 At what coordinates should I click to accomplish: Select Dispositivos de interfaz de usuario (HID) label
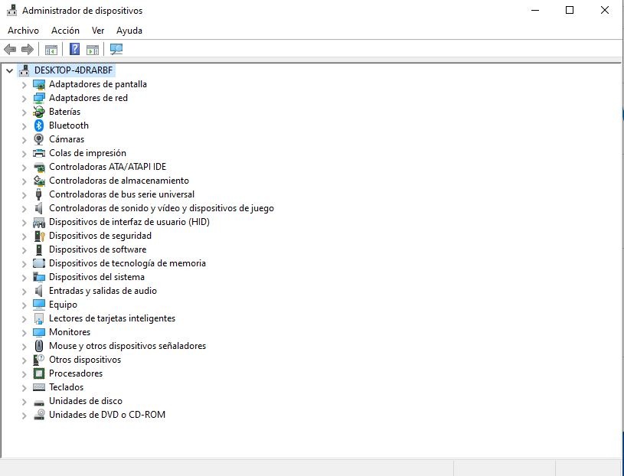point(129,222)
